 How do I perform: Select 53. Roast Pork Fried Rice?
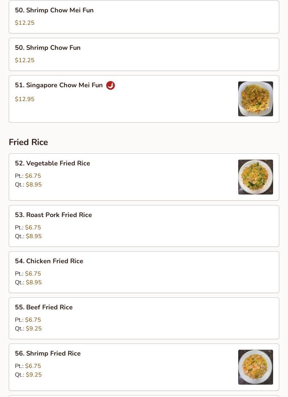pos(53,215)
